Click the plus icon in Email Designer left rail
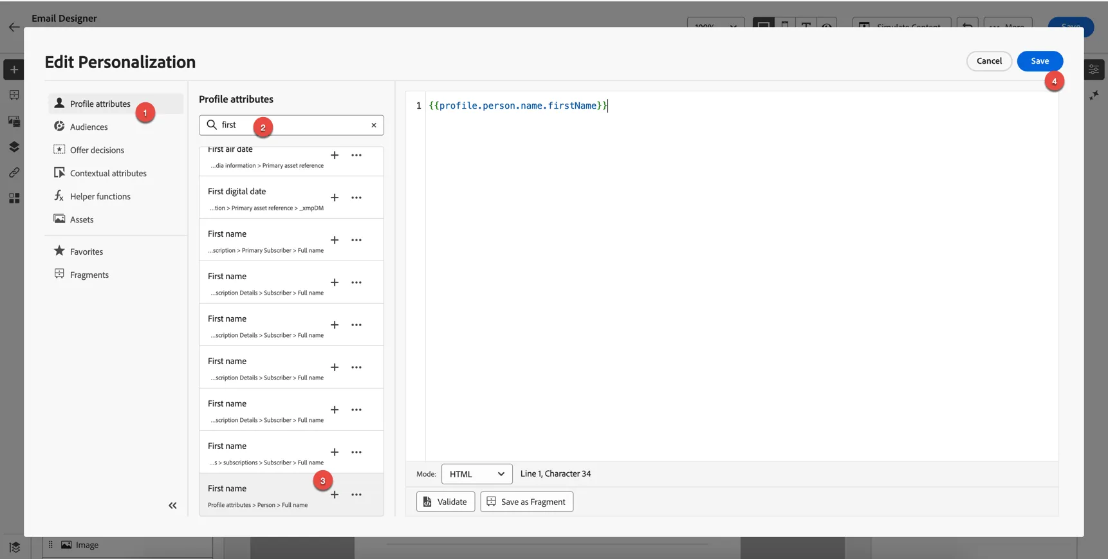Viewport: 1108px width, 559px height. [14, 69]
